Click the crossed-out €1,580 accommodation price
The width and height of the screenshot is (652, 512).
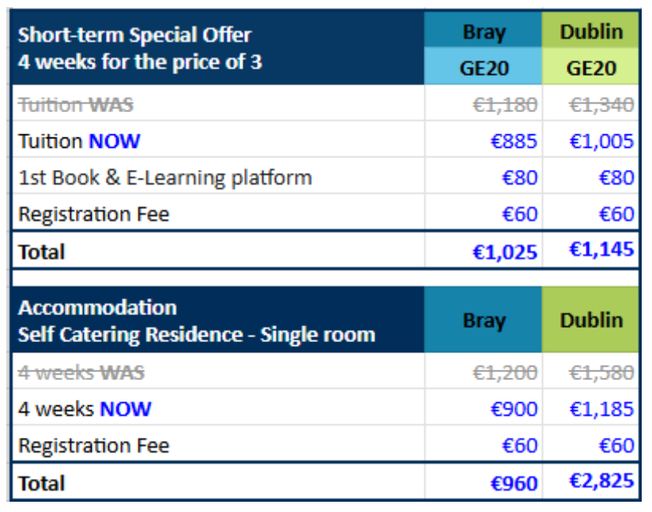[602, 372]
